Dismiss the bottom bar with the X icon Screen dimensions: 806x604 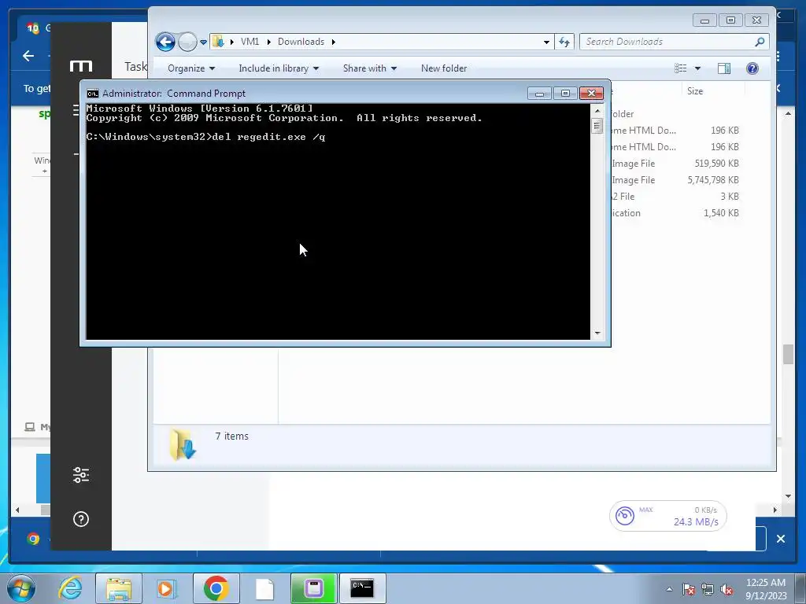(x=780, y=539)
